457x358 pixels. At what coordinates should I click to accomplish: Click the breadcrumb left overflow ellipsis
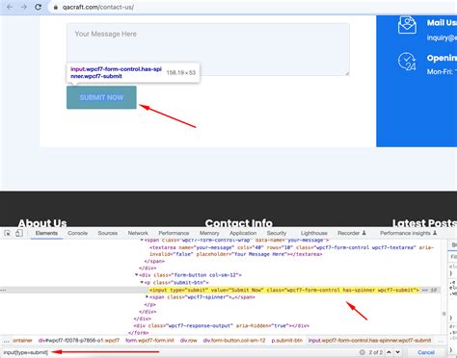(x=6, y=341)
